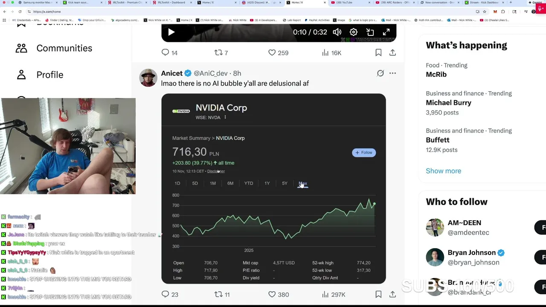
Task: Open the Michael Burry trending topic
Action: tap(448, 103)
